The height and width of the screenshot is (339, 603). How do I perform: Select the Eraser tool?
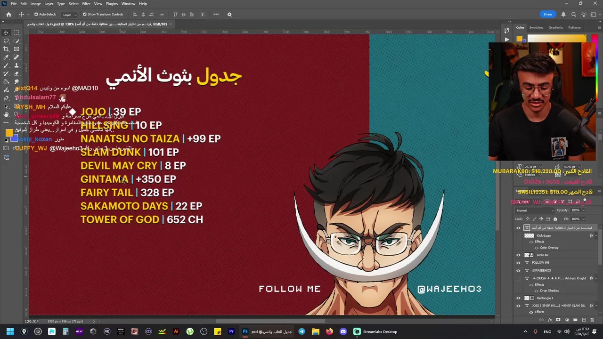pos(16,73)
